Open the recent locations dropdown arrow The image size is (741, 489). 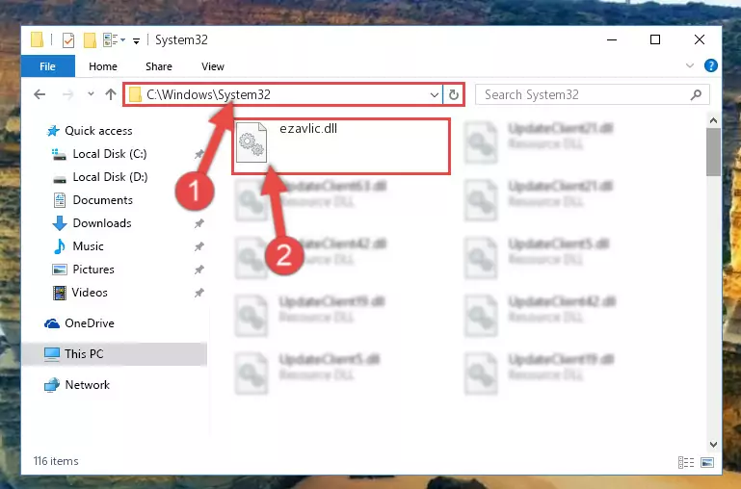click(91, 94)
